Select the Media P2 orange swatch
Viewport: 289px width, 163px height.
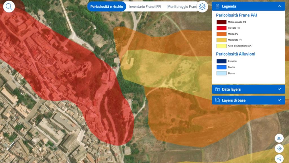point(221,34)
